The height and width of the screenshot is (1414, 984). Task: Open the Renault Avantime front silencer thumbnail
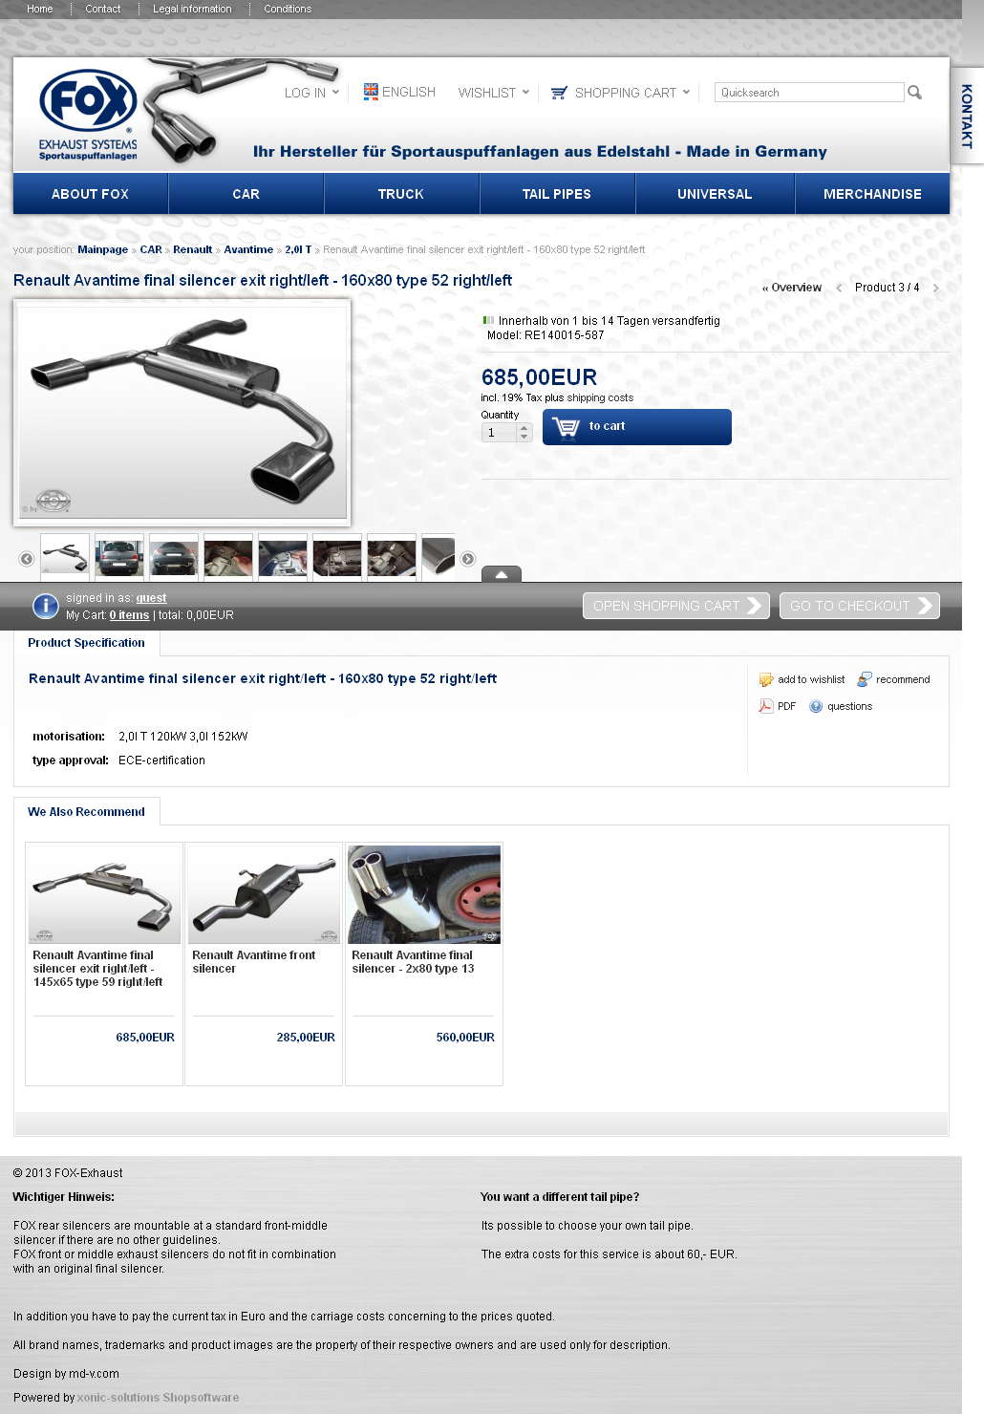[264, 894]
